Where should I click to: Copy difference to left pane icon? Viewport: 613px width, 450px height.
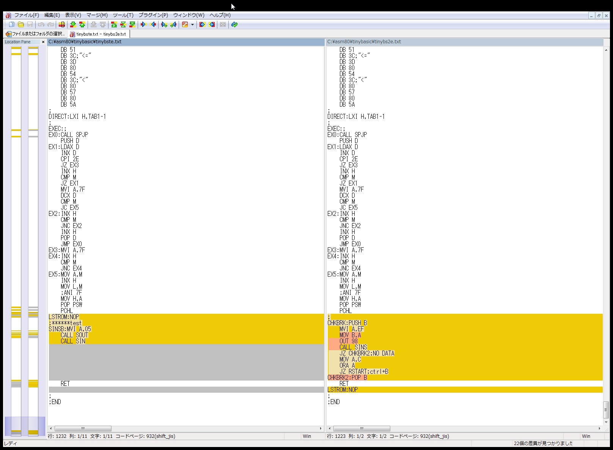click(153, 25)
